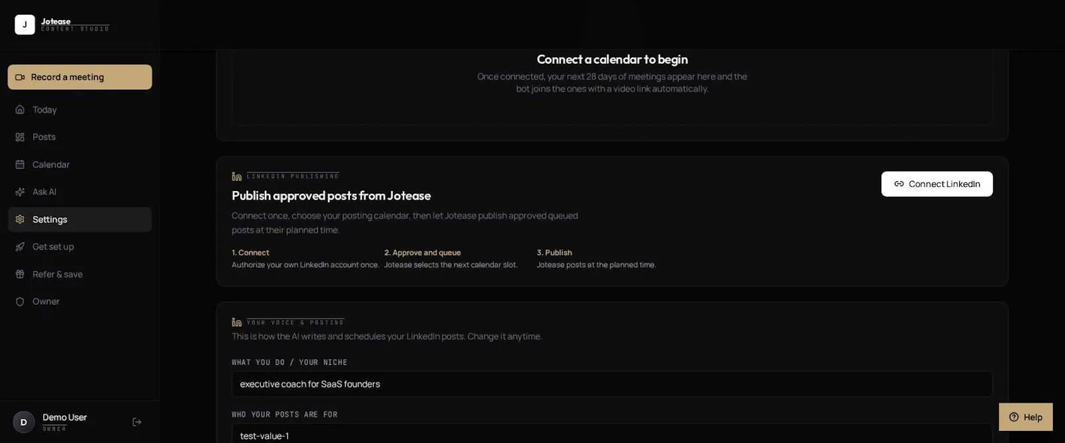The height and width of the screenshot is (443, 1065).
Task: Click Publish approved posts from Jotease heading
Action: [331, 196]
